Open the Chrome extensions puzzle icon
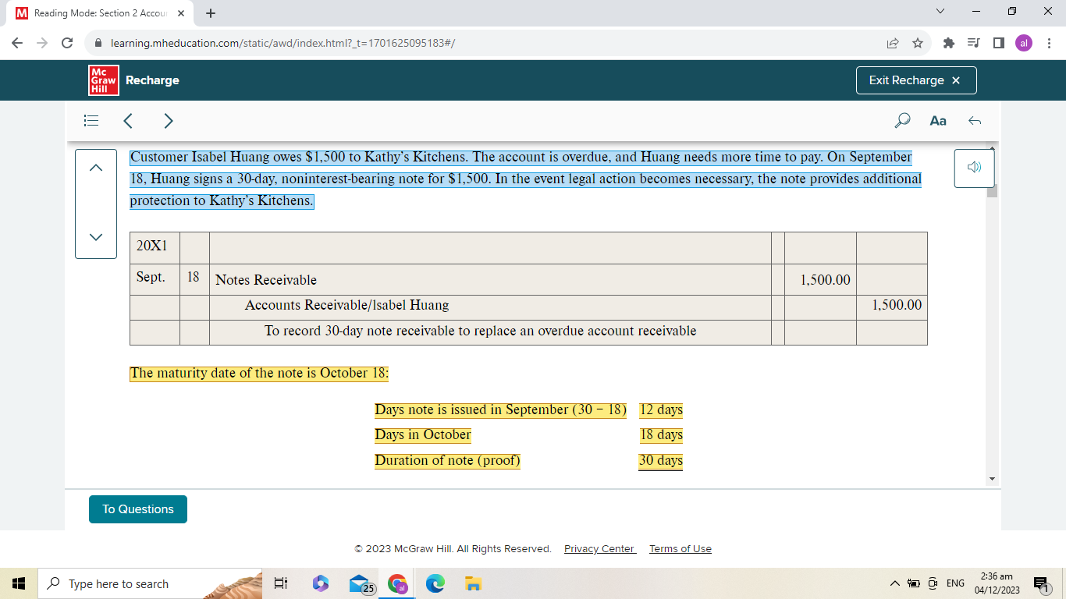 pos(949,43)
